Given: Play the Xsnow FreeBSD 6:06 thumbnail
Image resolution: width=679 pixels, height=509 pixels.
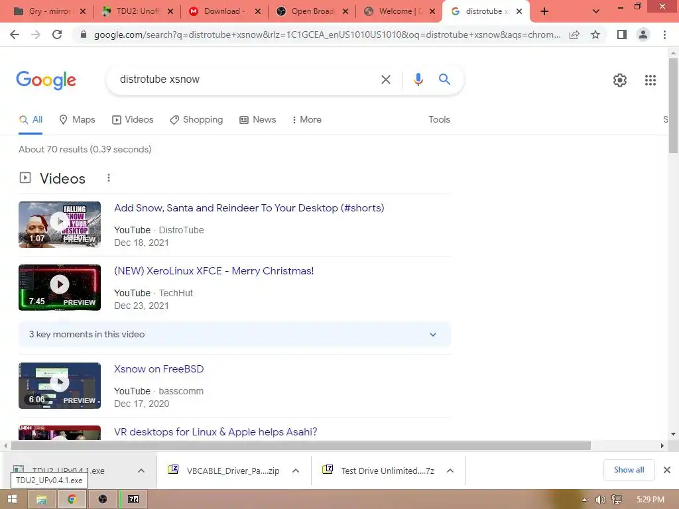Looking at the screenshot, I should click(60, 386).
